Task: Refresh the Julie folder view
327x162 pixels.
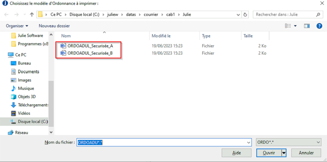Action: click(x=246, y=15)
